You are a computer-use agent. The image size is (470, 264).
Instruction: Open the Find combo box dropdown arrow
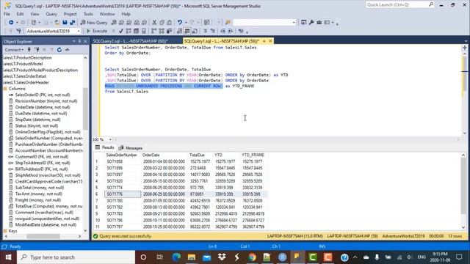click(x=294, y=23)
